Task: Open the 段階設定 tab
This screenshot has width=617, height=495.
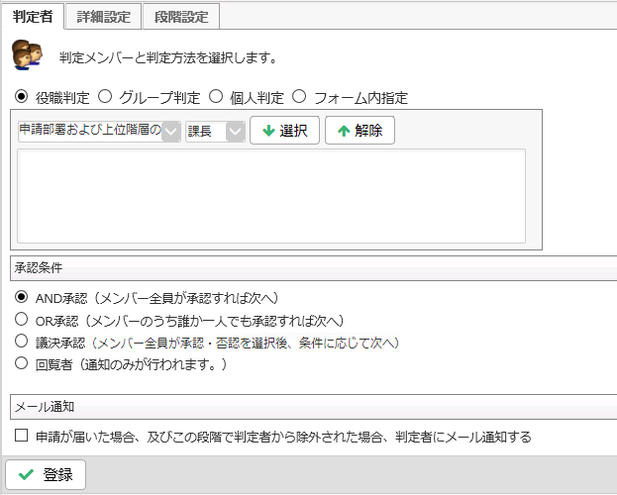Action: point(181,17)
